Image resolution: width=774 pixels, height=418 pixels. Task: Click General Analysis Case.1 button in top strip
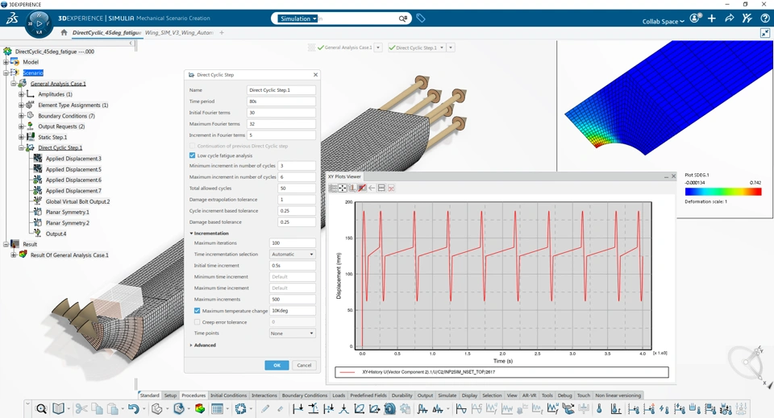click(x=344, y=48)
